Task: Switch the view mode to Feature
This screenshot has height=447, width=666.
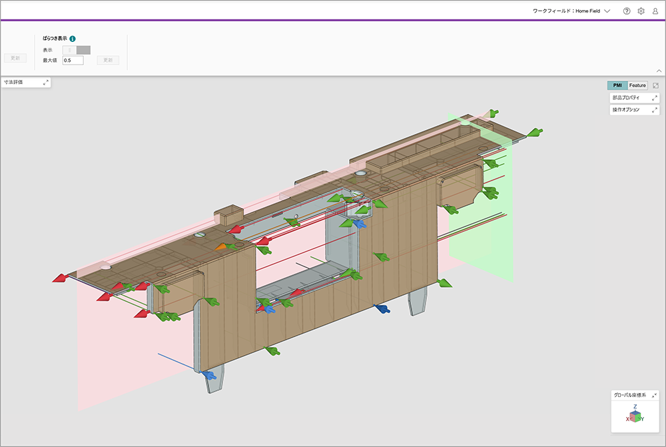Action: (638, 85)
